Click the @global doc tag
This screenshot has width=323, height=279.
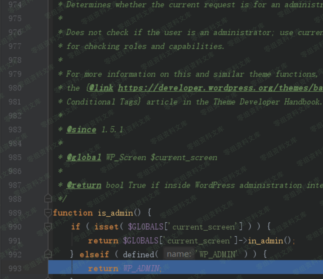84,158
